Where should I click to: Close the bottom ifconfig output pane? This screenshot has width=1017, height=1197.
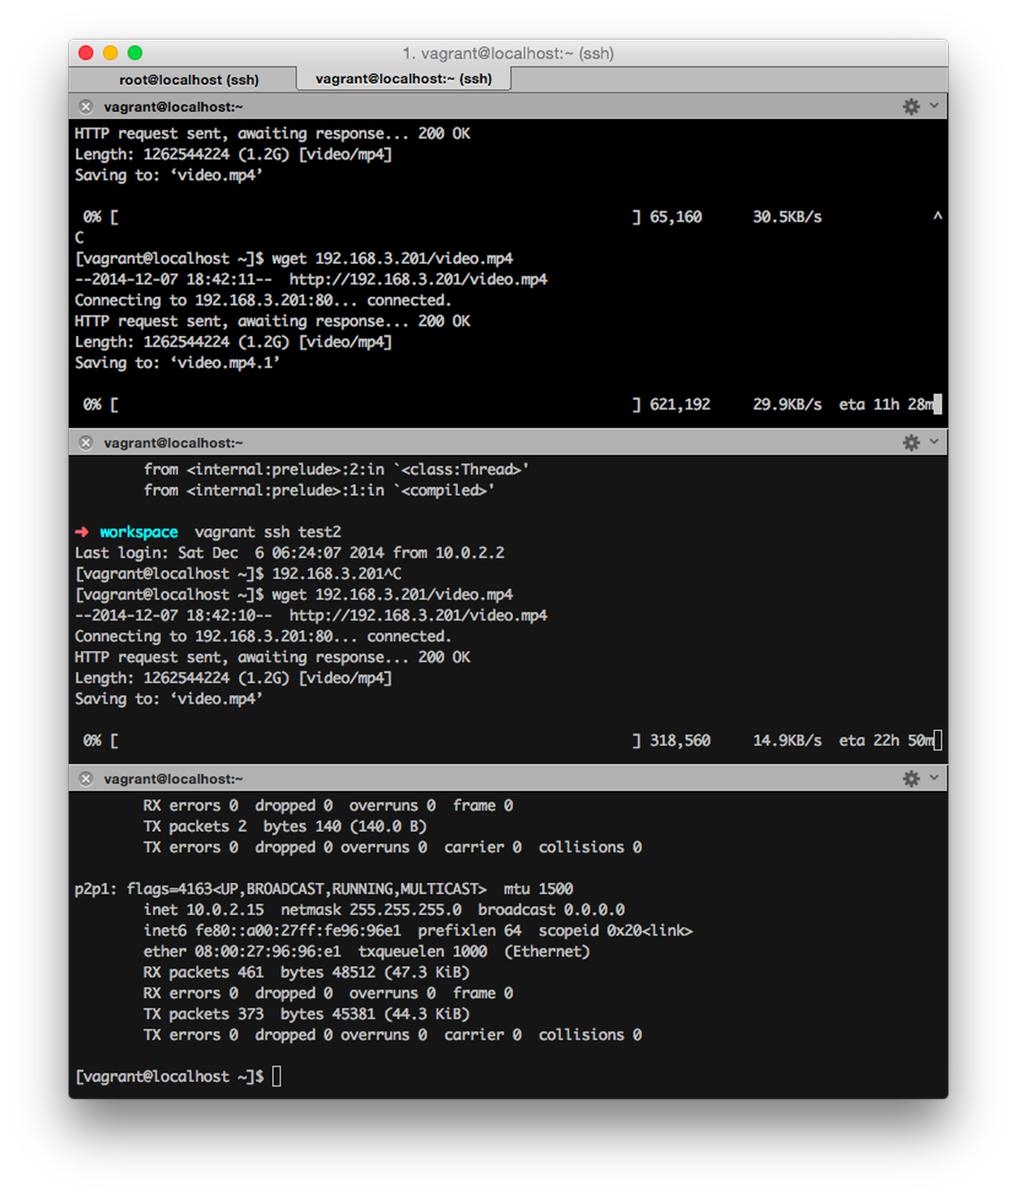coord(86,779)
